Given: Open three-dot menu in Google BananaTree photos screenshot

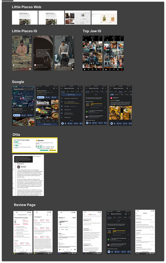Looking at the screenshot, I should point(57,88).
